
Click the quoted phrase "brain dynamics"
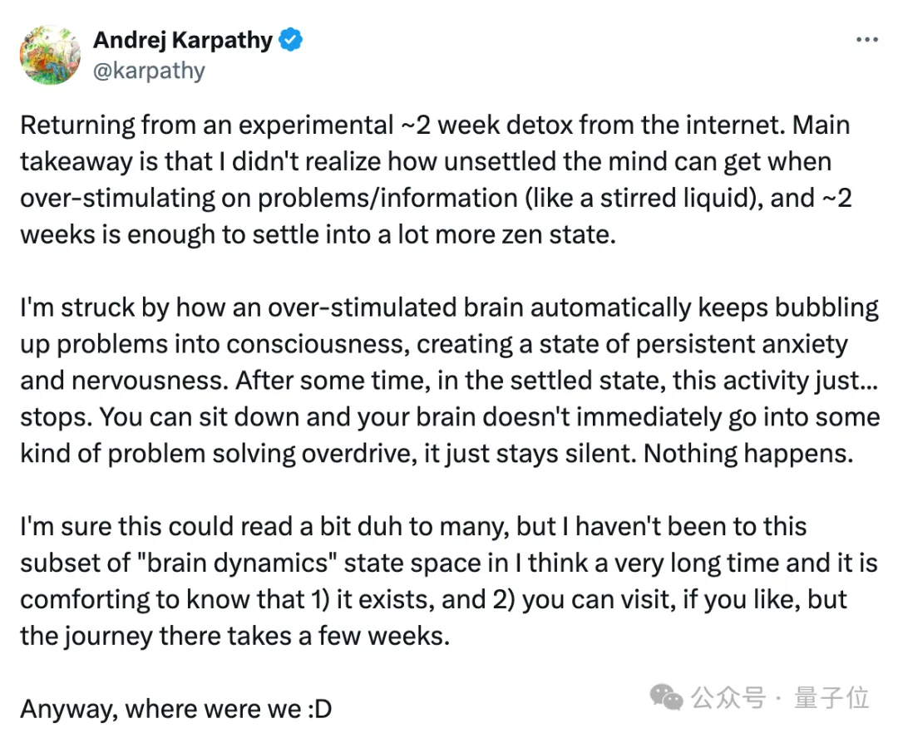click(x=234, y=563)
